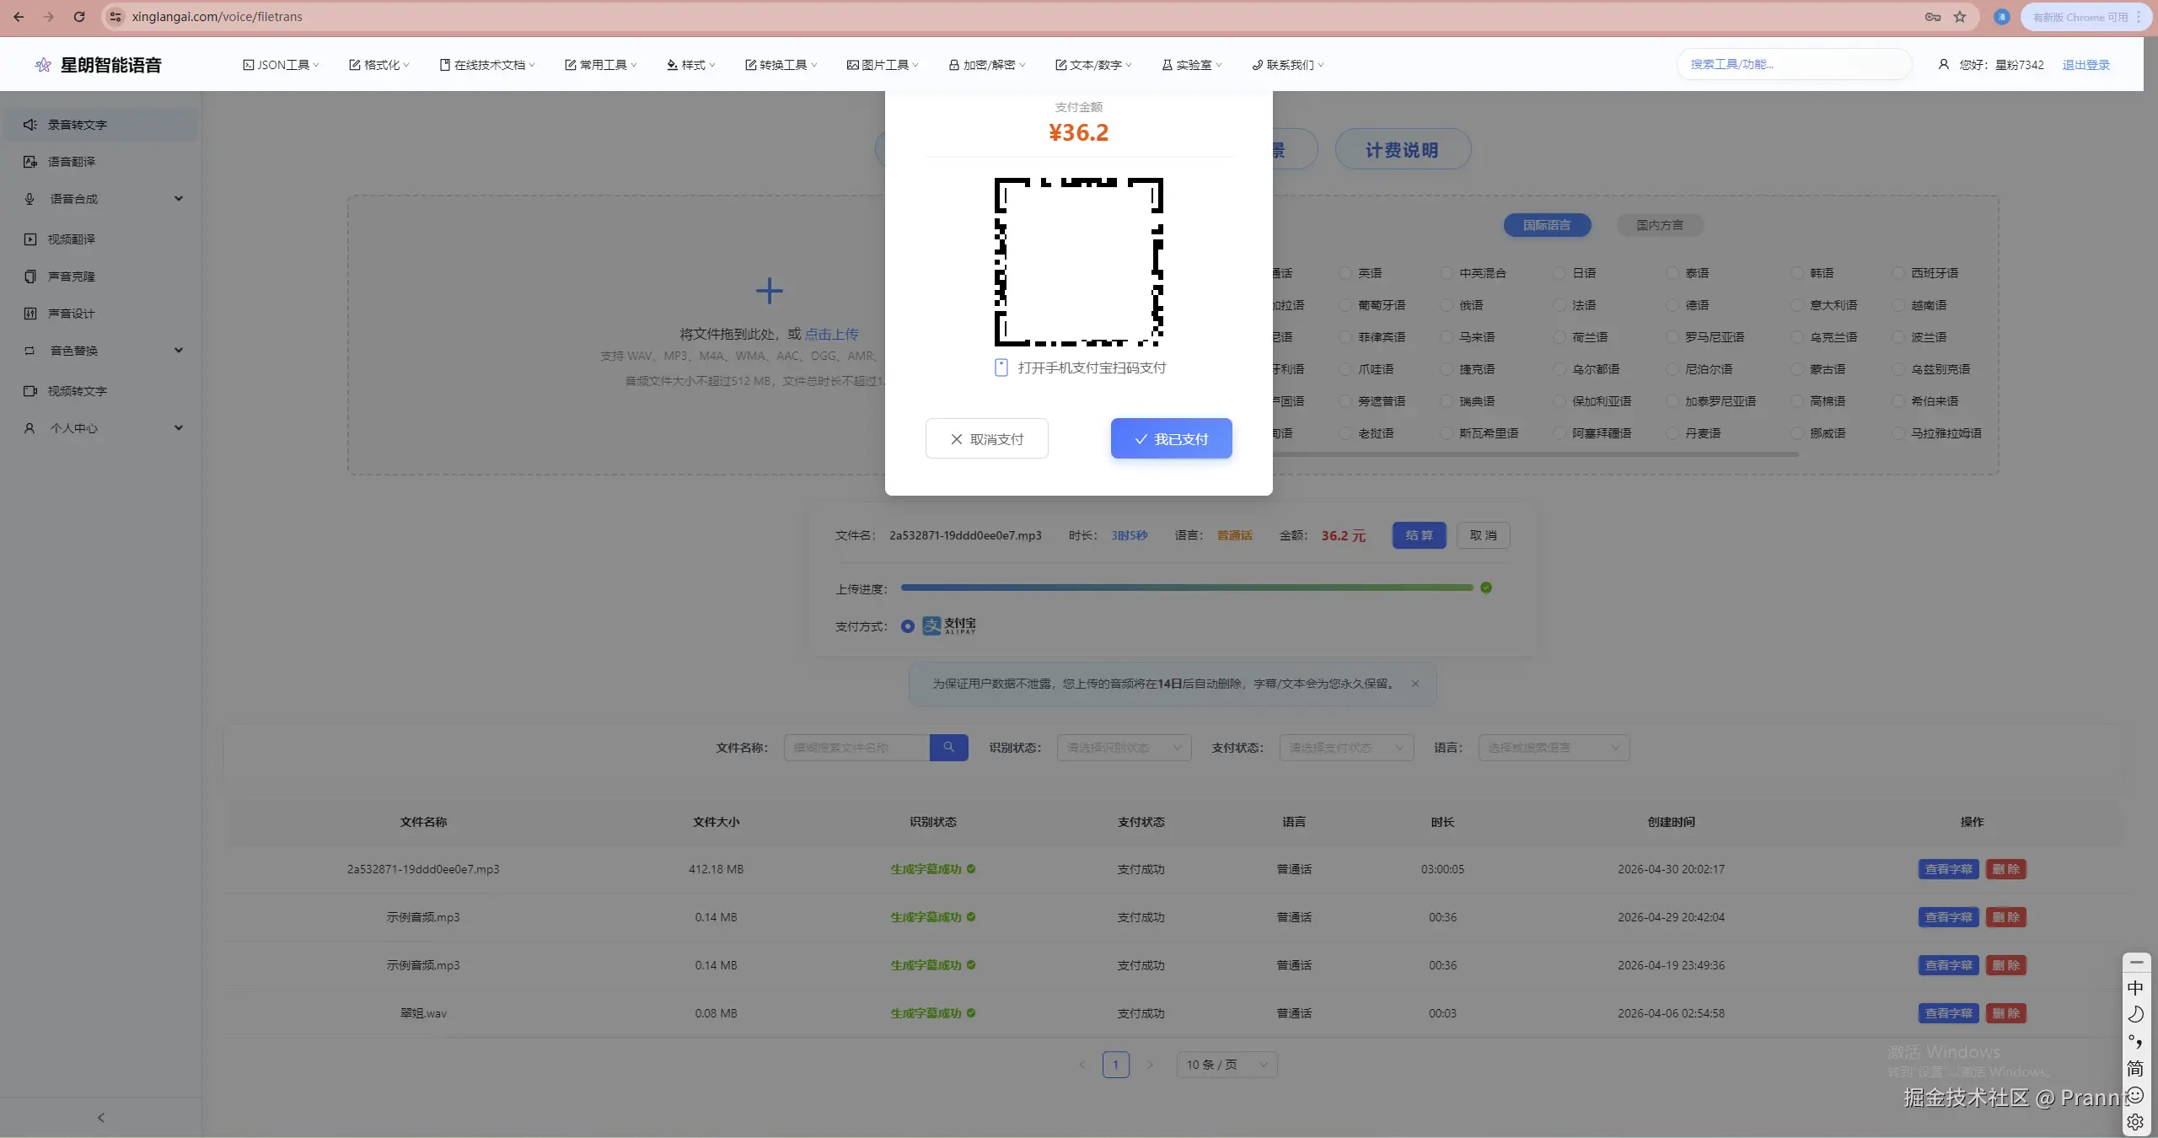Viewport: 2158px width, 1138px height.
Task: Open the 加密/解密 dropdown in the top navigation
Action: pyautogui.click(x=987, y=65)
